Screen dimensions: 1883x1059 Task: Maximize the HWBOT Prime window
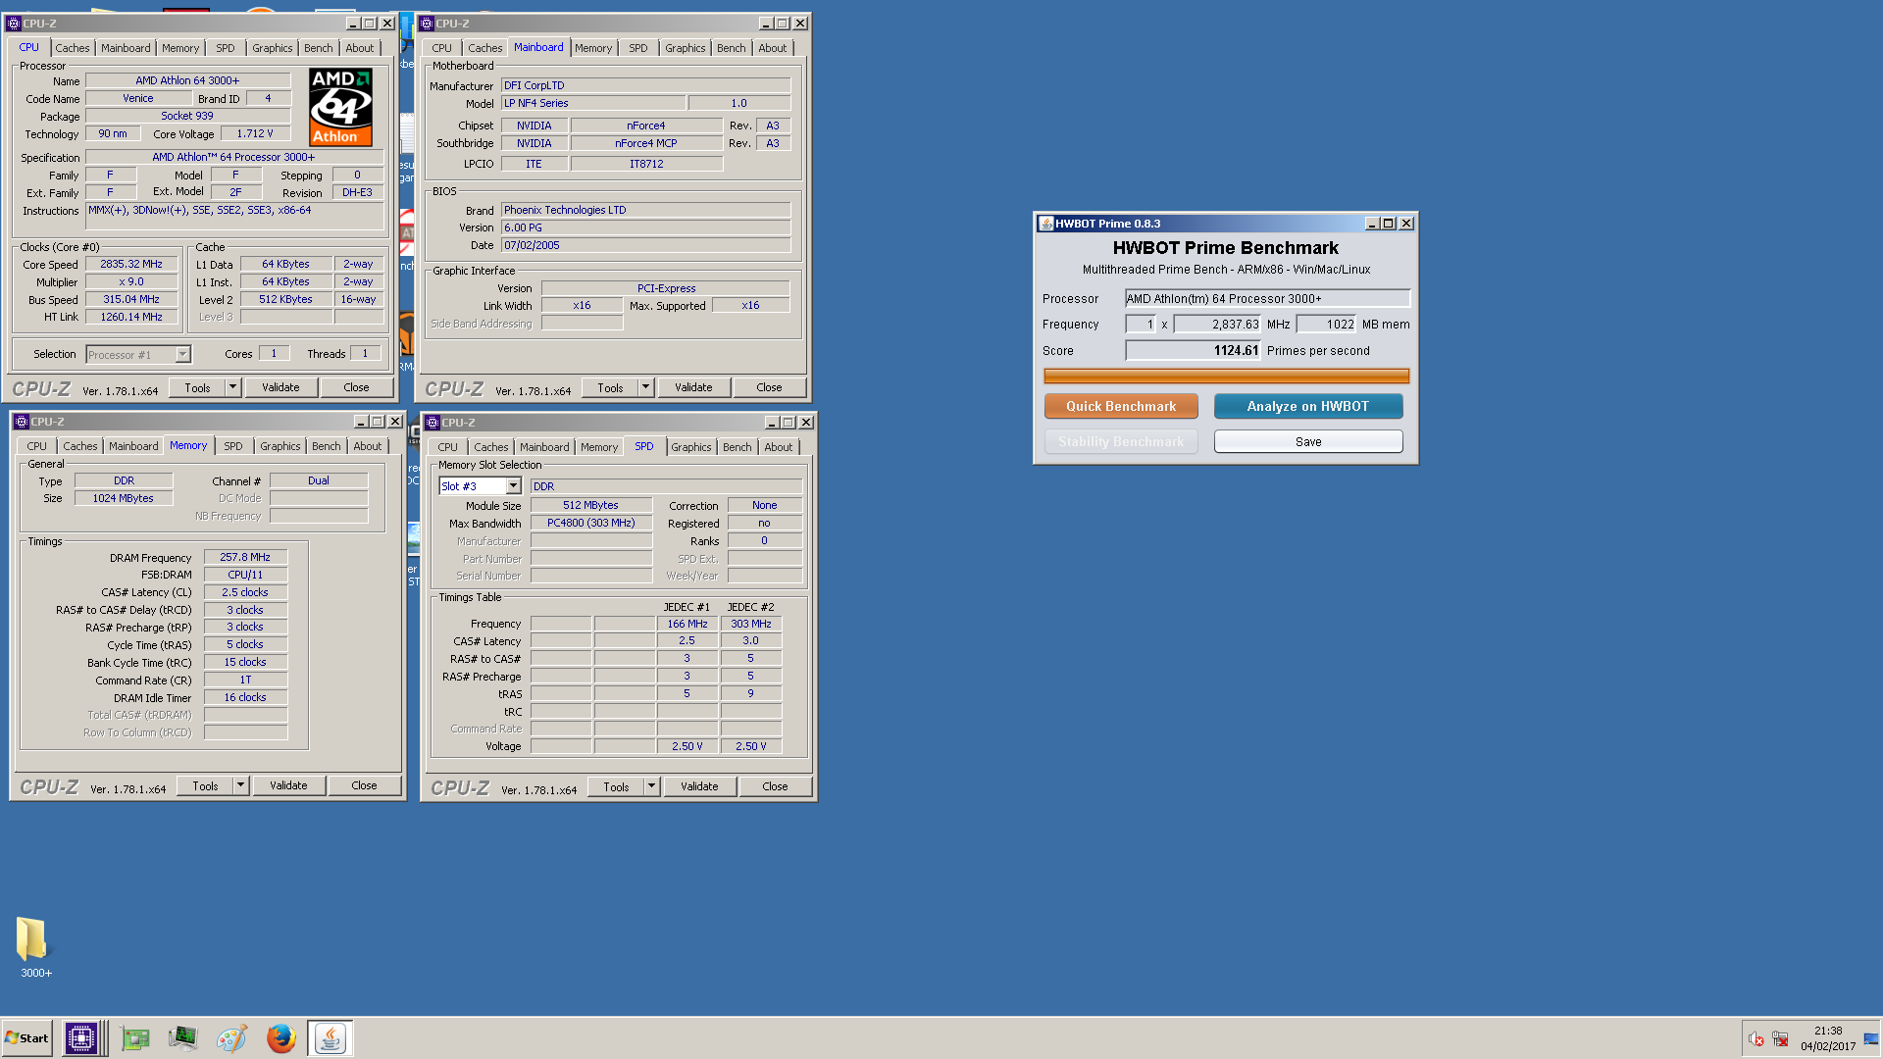[x=1389, y=224]
